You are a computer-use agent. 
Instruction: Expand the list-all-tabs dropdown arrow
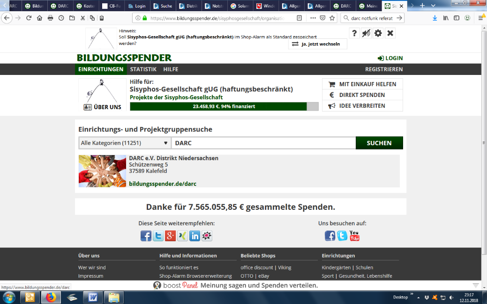433,6
